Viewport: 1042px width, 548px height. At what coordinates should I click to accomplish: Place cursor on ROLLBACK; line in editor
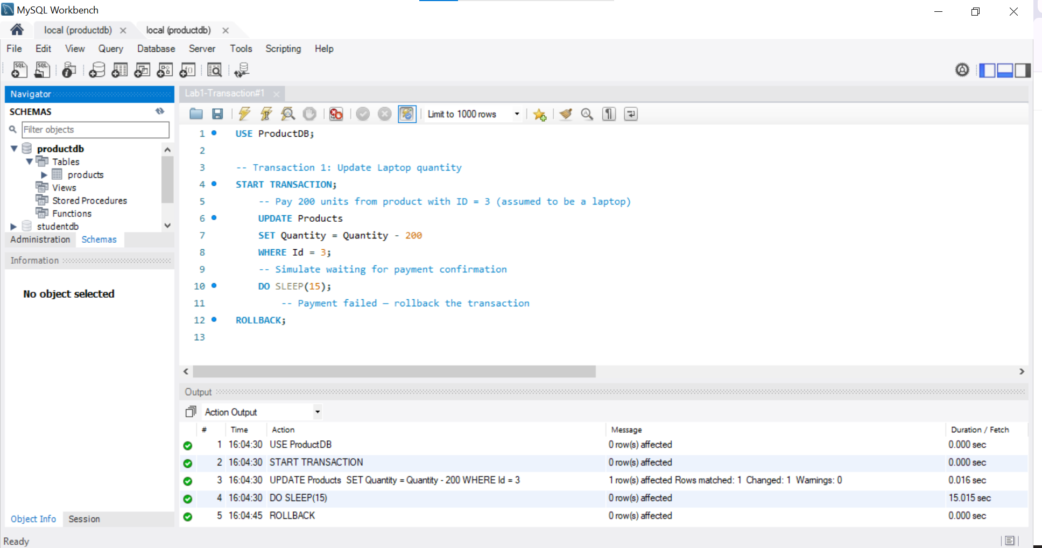[x=260, y=320]
